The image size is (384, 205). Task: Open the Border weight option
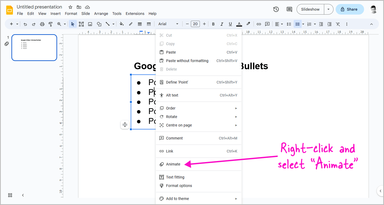140,24
